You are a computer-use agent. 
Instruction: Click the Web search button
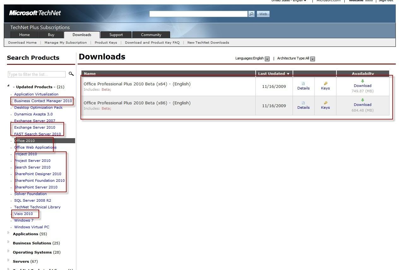click(263, 14)
